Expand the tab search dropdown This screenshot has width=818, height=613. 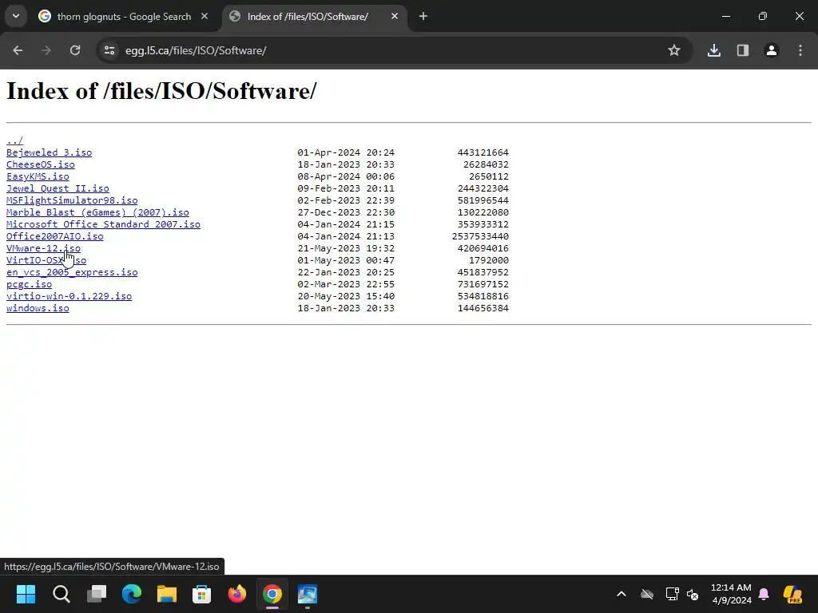[16, 16]
